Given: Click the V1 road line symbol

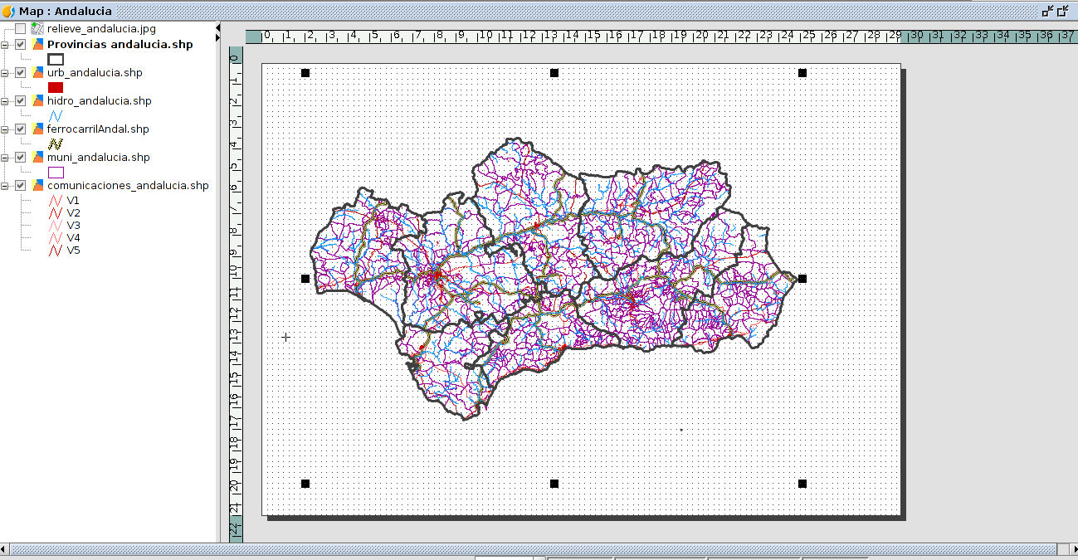Looking at the screenshot, I should point(56,201).
